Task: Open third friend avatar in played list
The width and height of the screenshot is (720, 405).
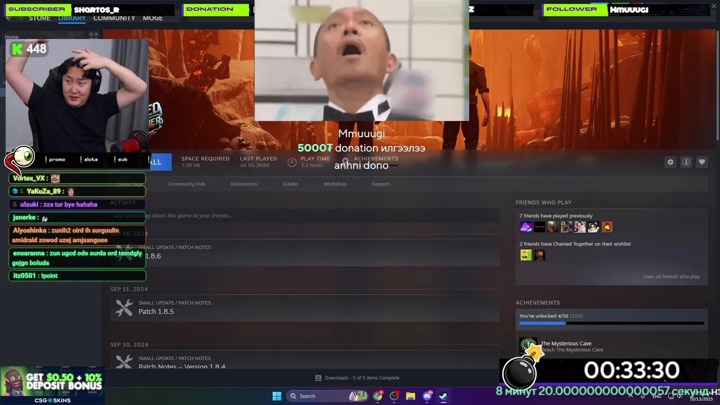Action: point(553,227)
